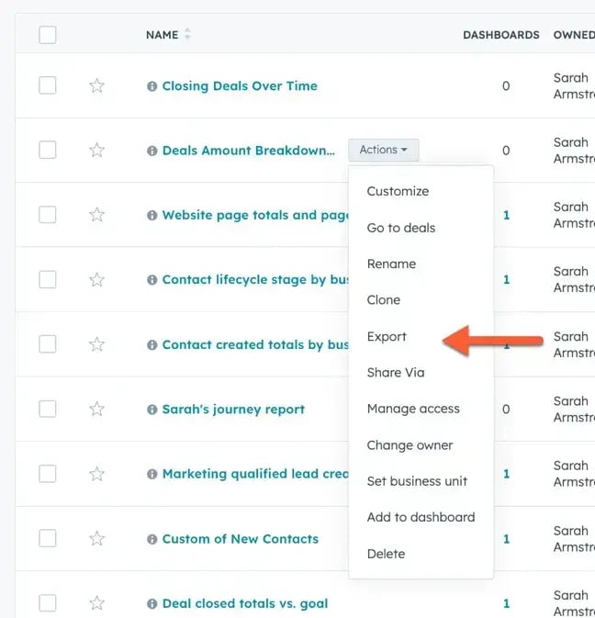Favorite Sarah's journey report star
Viewport: 595px width, 618px height.
tap(96, 410)
